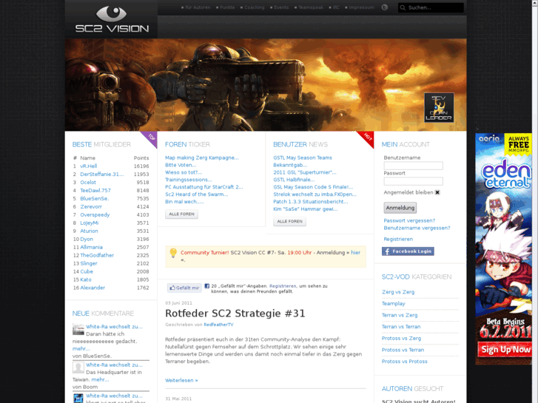The width and height of the screenshot is (538, 403).
Task: Click Weiterlesen read more link
Action: click(x=181, y=380)
